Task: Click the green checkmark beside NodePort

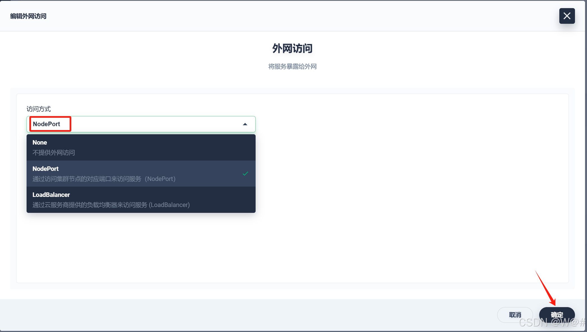Action: [x=245, y=174]
